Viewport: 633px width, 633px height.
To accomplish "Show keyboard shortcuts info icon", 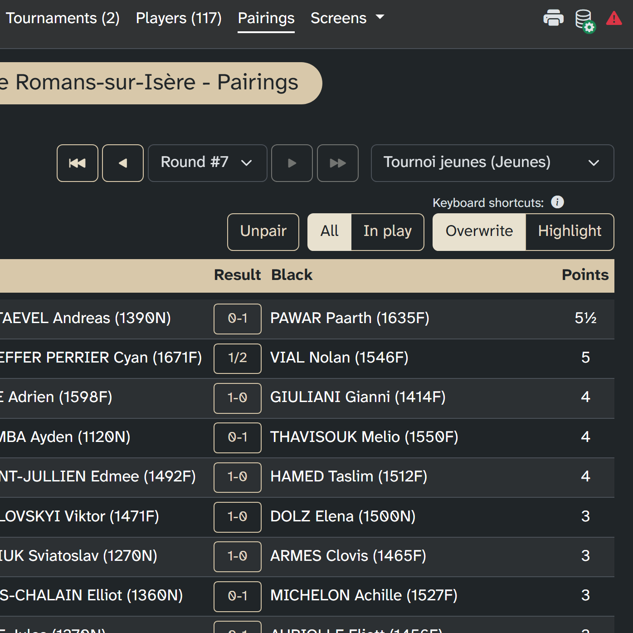I will pos(557,202).
